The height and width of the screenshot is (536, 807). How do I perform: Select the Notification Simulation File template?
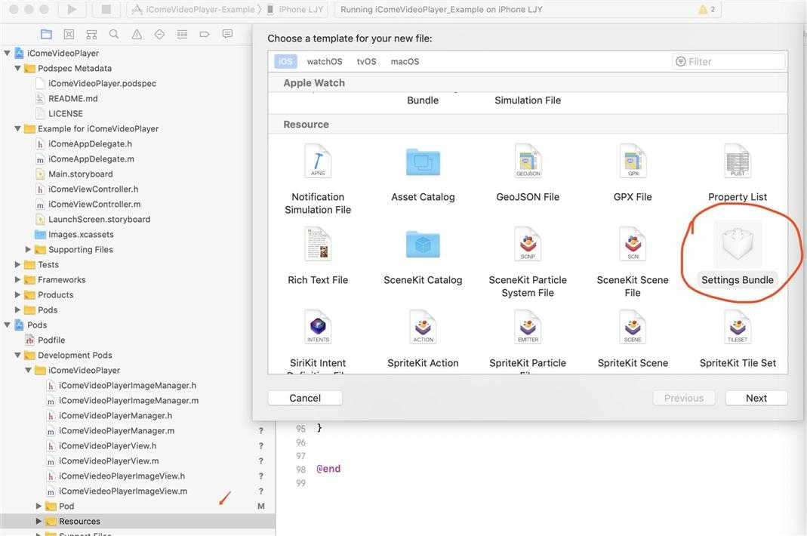(318, 179)
